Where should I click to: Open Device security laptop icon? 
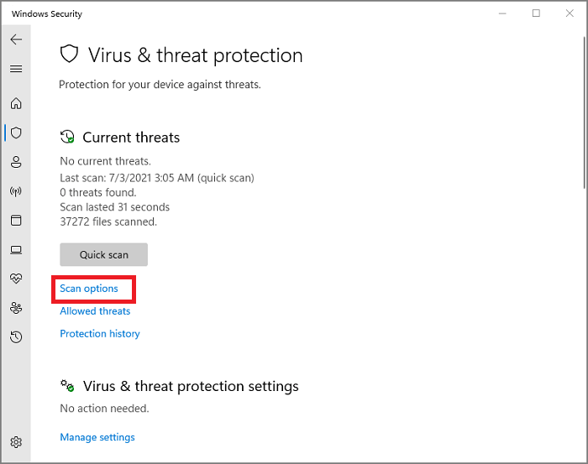point(16,250)
